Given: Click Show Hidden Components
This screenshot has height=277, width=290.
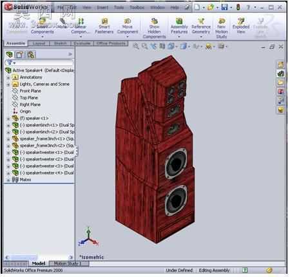Looking at the screenshot, I should pos(154,28).
